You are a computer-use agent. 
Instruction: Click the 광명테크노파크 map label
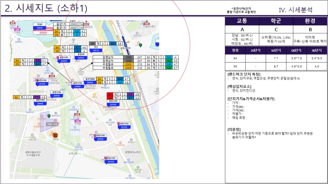point(133,152)
